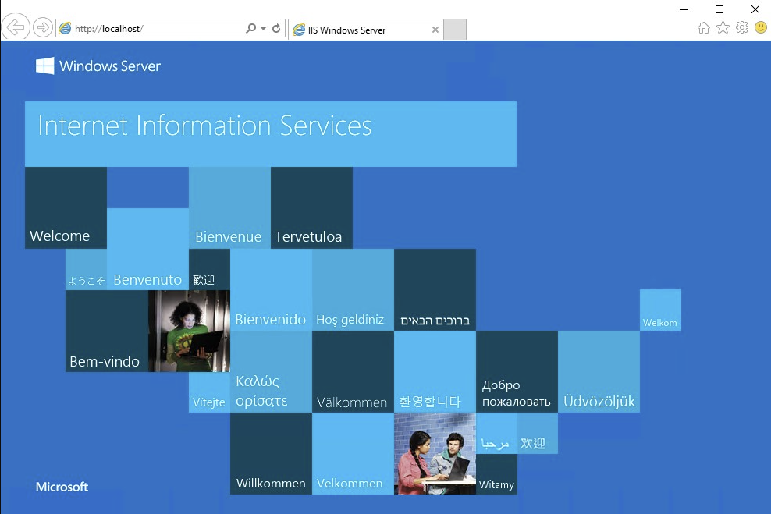Image resolution: width=771 pixels, height=514 pixels.
Task: Click the Windows Server logo
Action: coord(98,66)
